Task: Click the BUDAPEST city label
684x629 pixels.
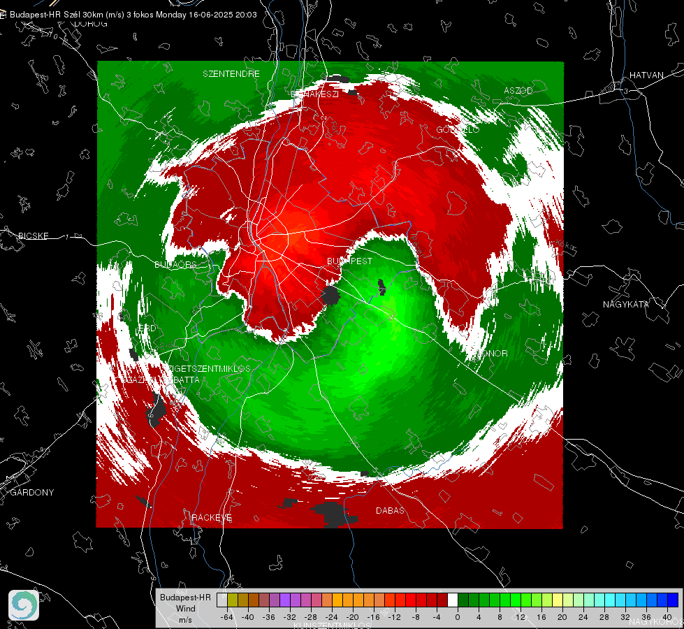Action: click(350, 261)
